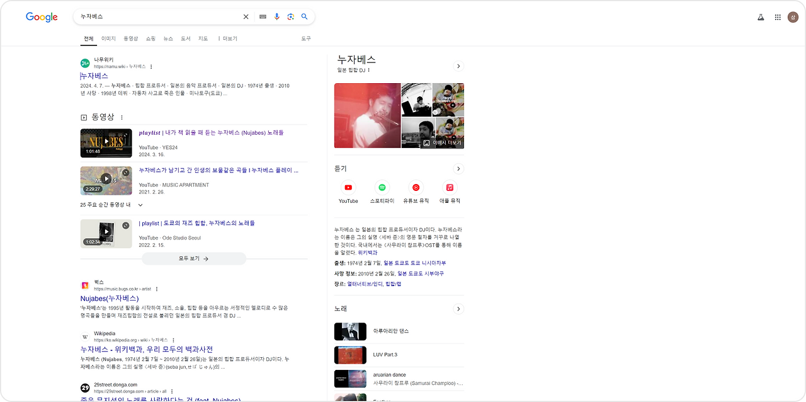Screen dimensions: 806x402
Task: Open 도쿄의 재즈 힙합 playlist video title
Action: 196,223
